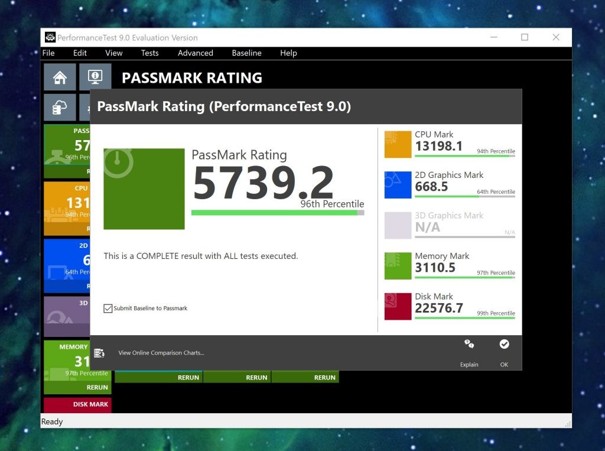Click RERUN under the Memory sidebar tile
Image resolution: width=605 pixels, height=451 pixels.
point(97,387)
